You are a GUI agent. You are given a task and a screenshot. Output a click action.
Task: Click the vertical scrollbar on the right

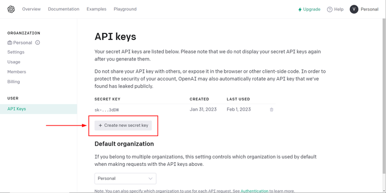pos(384,97)
